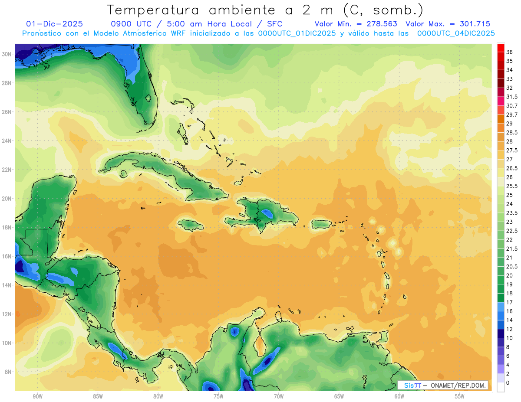Click the 18N latitude label
This screenshot has width=521, height=402.
7,228
